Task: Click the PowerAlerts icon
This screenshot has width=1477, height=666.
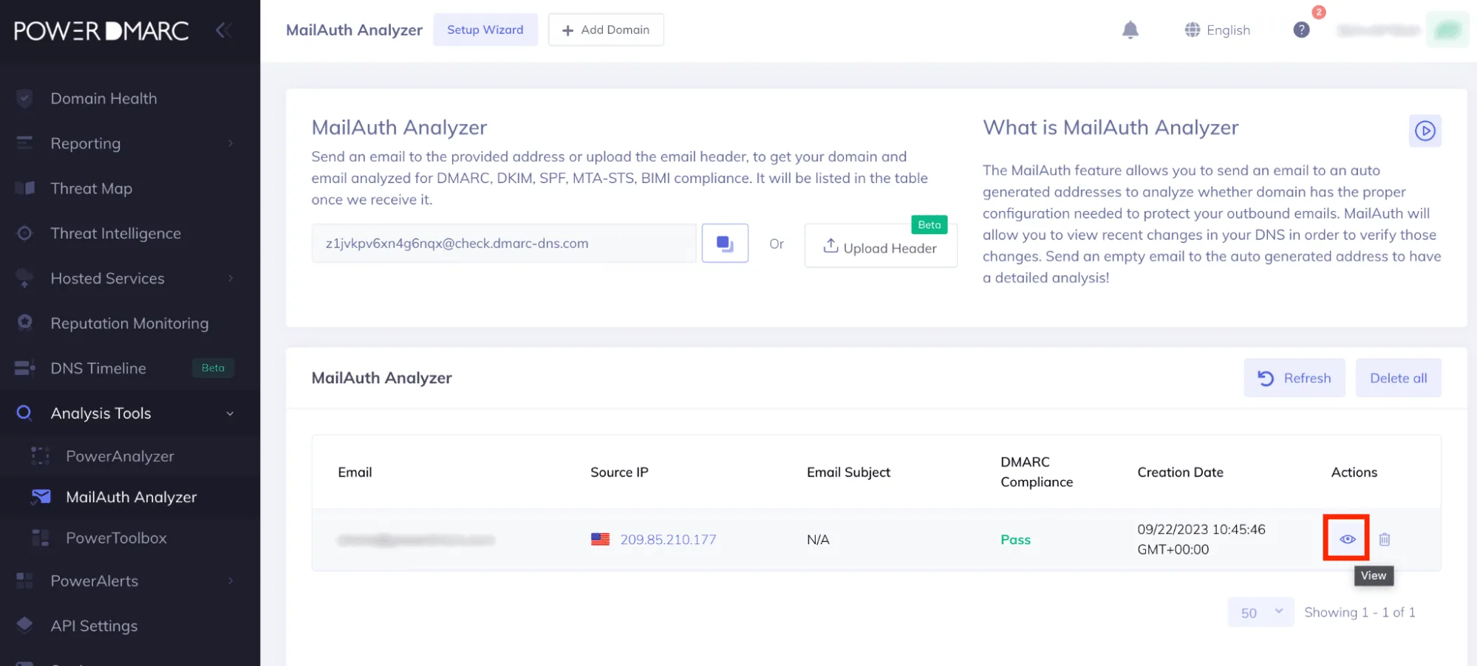Action: tap(24, 580)
